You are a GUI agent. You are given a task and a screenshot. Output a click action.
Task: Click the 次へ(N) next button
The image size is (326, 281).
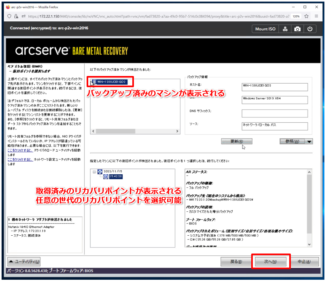(x=270, y=262)
